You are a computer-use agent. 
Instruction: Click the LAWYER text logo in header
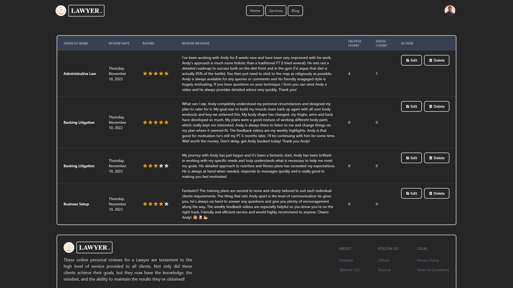(x=86, y=11)
